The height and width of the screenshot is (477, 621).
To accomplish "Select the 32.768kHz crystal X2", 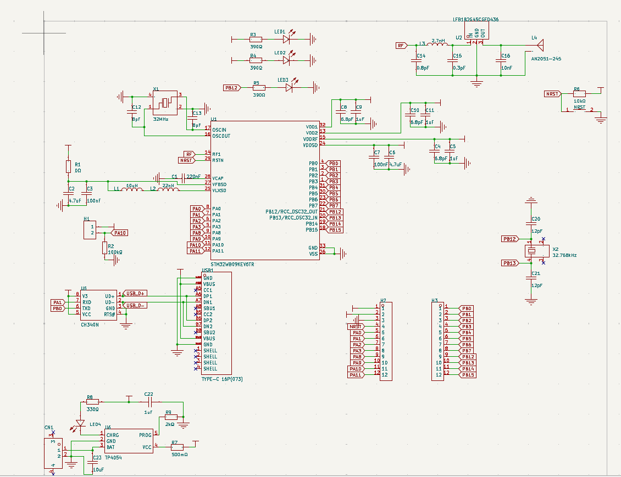I will 531,251.
